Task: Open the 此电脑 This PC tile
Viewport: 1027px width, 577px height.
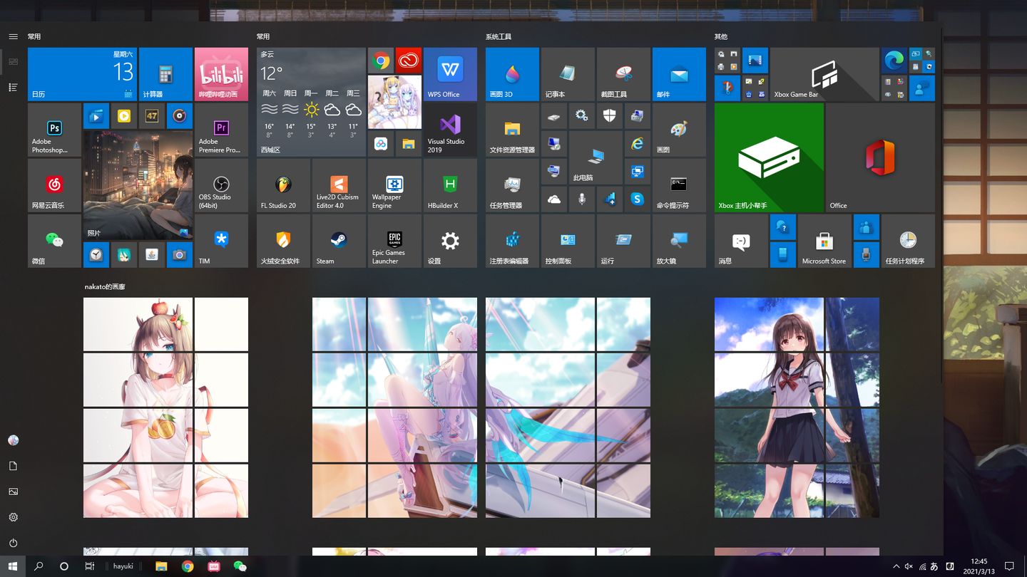Action: click(596, 157)
